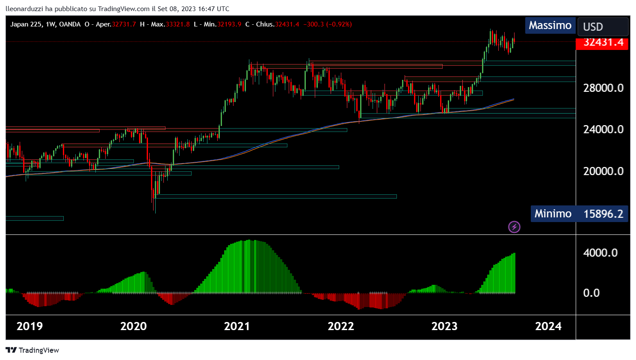Click the 2022 time axis label
This screenshot has width=636, height=360.
(x=341, y=326)
